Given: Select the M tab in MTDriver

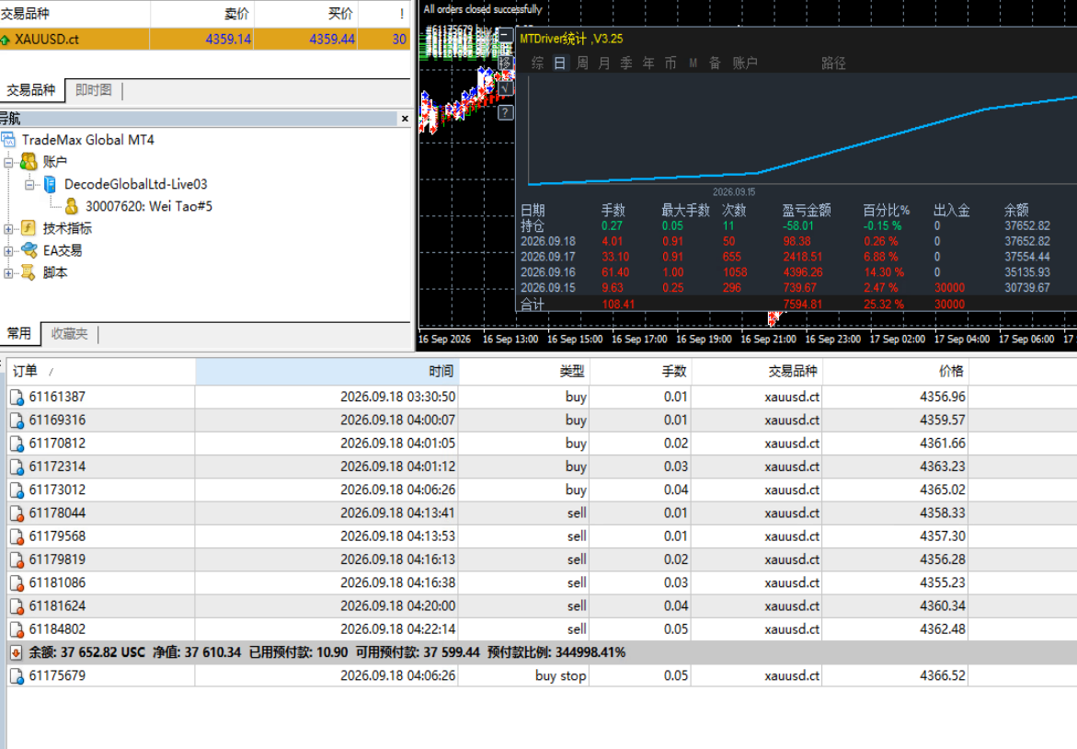Looking at the screenshot, I should pos(693,63).
